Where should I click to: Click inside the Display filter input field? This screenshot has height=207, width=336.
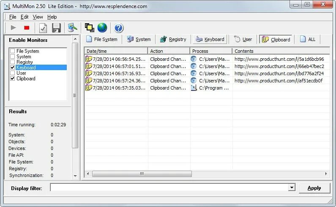tap(169, 188)
